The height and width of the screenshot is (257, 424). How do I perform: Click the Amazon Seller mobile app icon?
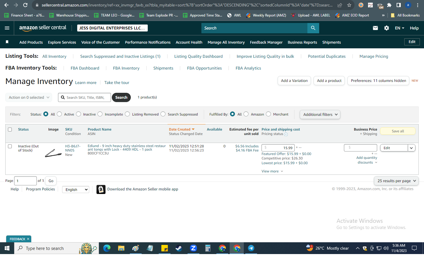(x=101, y=189)
